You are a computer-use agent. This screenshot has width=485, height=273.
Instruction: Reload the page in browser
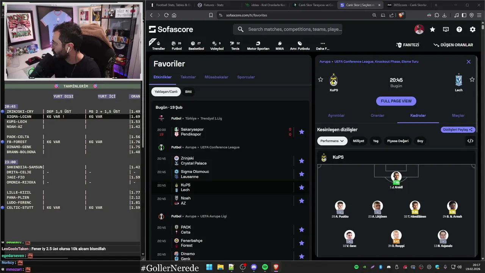coord(166,15)
